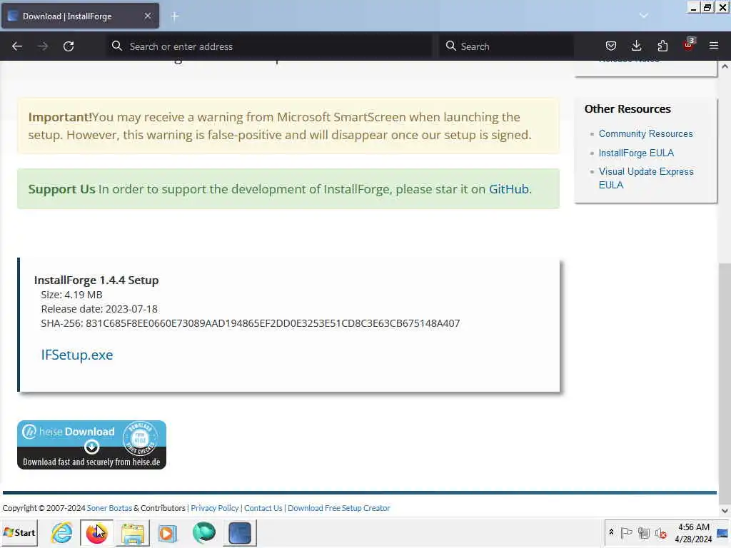Click the forward navigation arrow
Viewport: 731px width, 548px height.
(43, 46)
